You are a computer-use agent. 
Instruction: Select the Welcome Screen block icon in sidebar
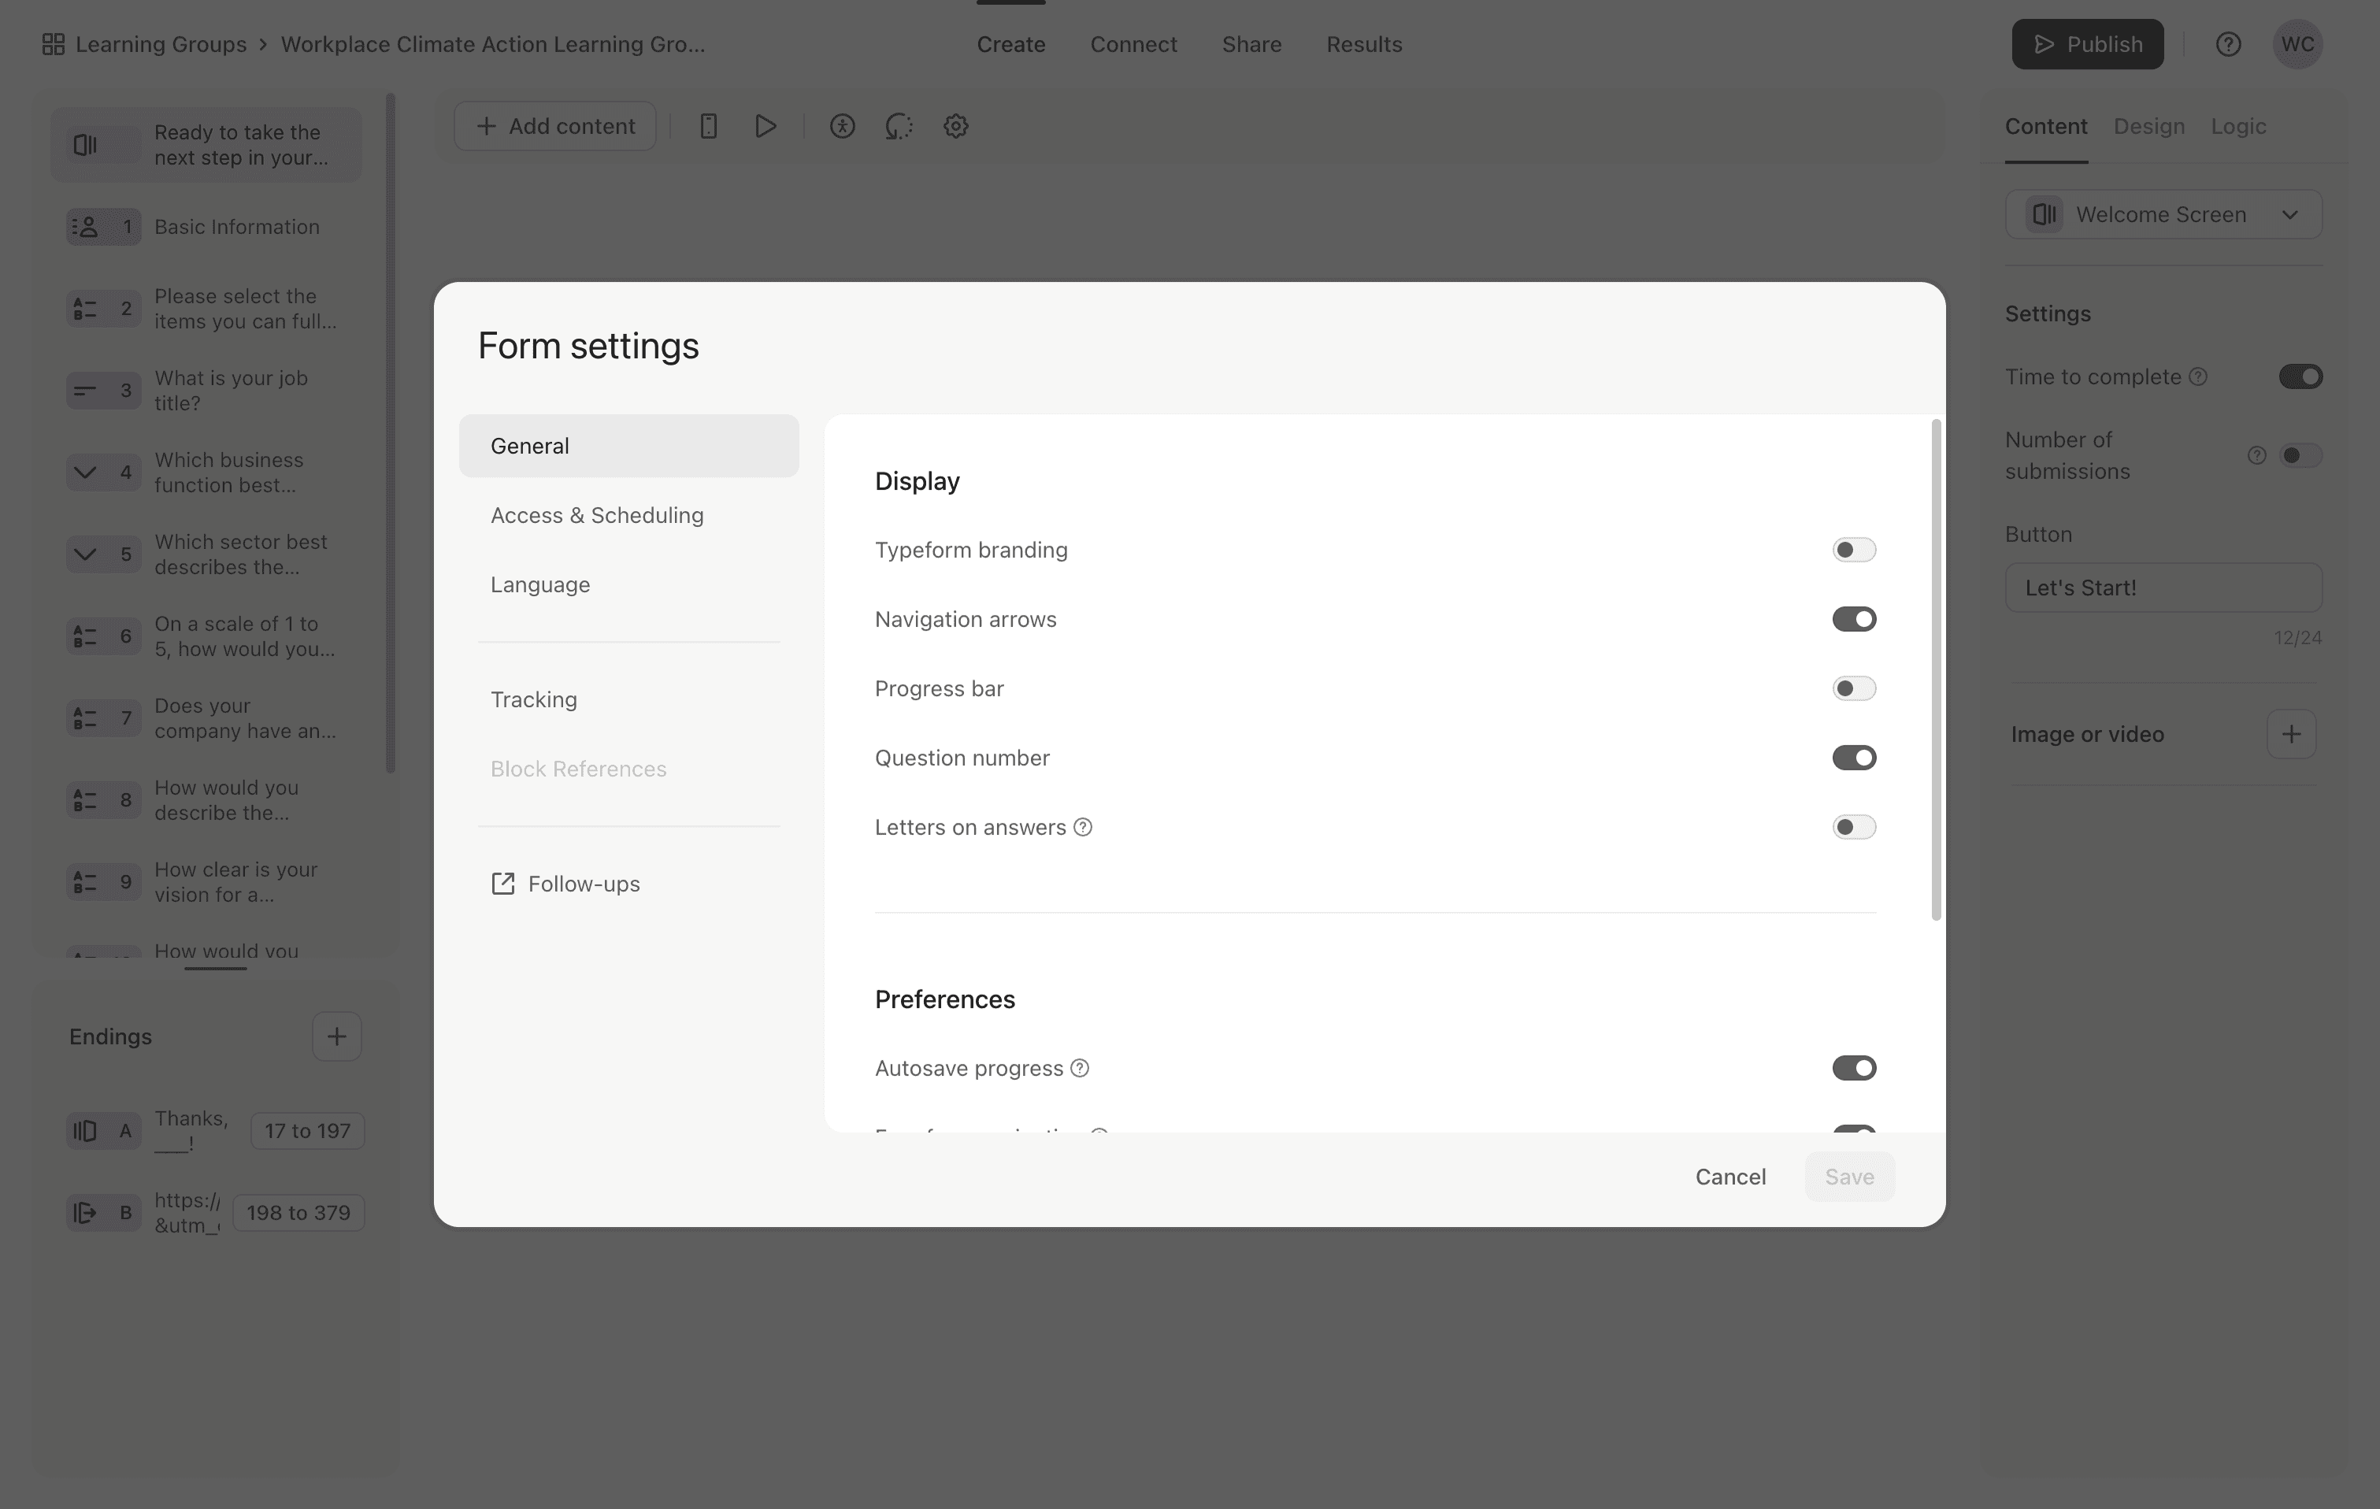pos(86,145)
